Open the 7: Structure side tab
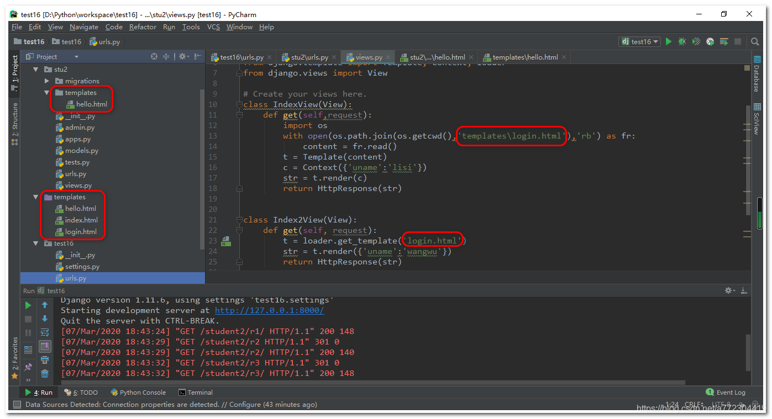The height and width of the screenshot is (419, 772). pos(15,124)
